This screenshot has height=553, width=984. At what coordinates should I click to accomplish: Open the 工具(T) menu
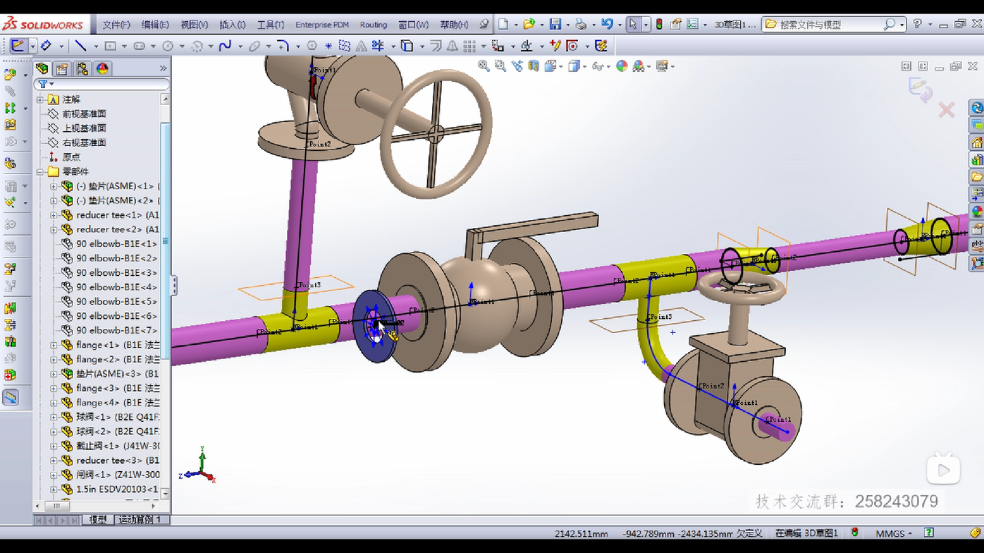[x=271, y=25]
